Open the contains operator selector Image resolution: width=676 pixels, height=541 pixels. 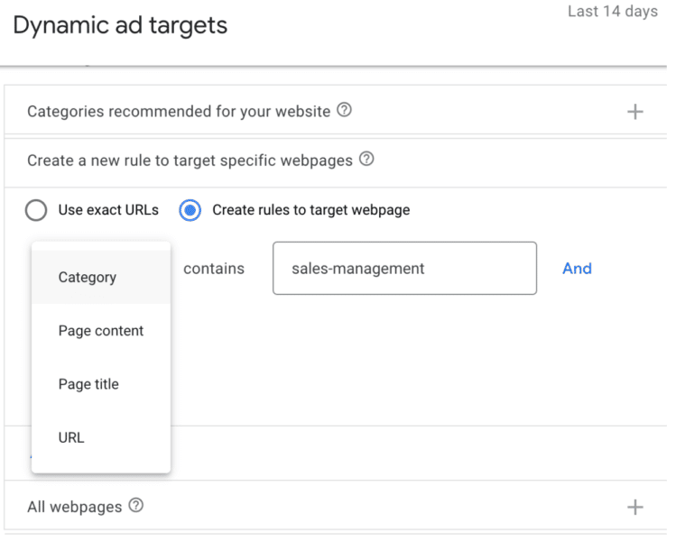point(214,269)
